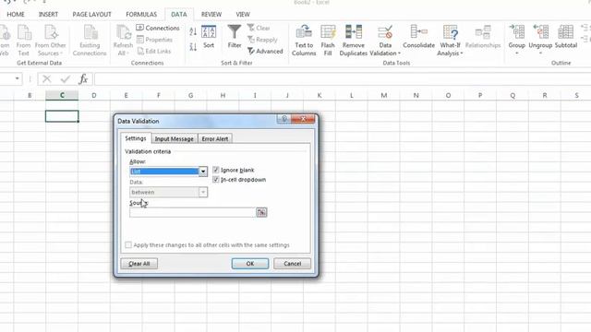Image resolution: width=591 pixels, height=332 pixels.
Task: Confirm with the OK button
Action: pos(250,264)
